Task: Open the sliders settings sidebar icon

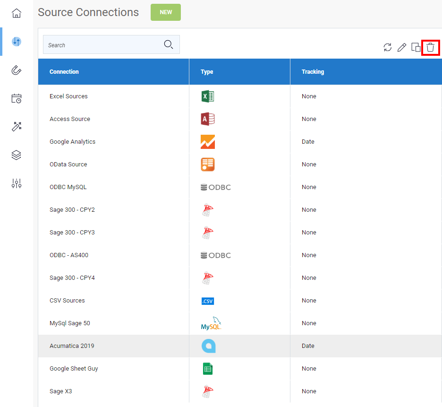Action: click(17, 183)
